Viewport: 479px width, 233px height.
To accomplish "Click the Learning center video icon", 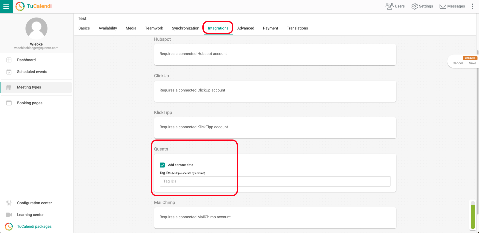I will click(x=9, y=215).
